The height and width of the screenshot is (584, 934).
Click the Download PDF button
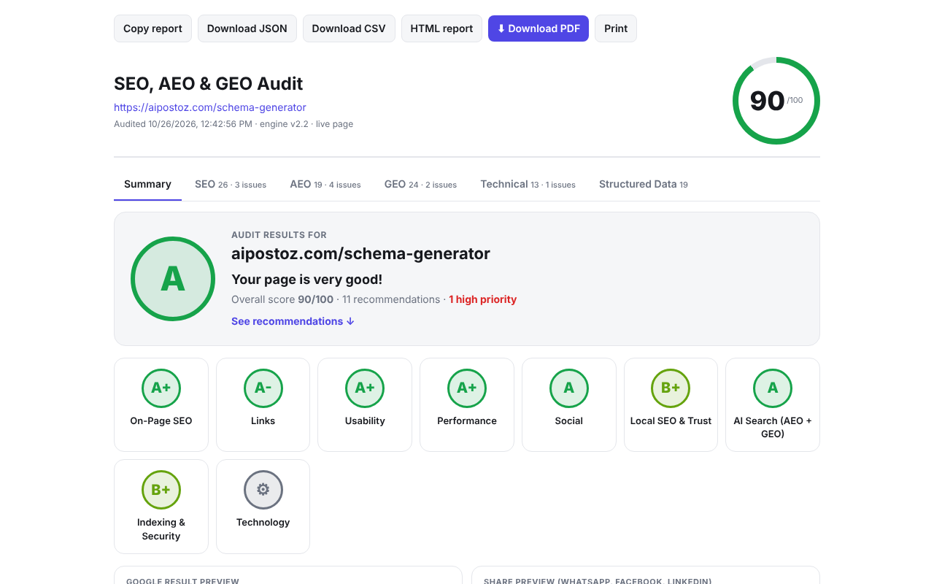539,28
